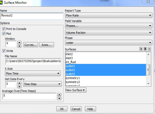Select outlet2 in the Surfaces list
The image size is (155, 114).
(106, 70)
